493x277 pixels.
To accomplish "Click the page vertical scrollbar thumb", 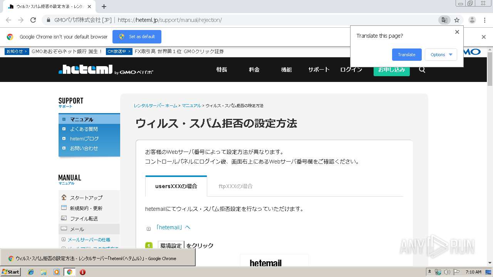I will click(x=490, y=68).
